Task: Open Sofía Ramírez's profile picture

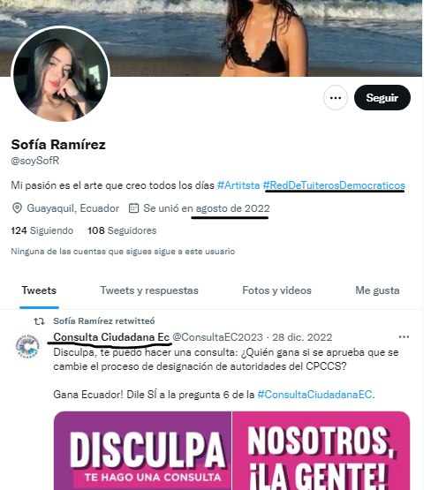Action: (61, 74)
